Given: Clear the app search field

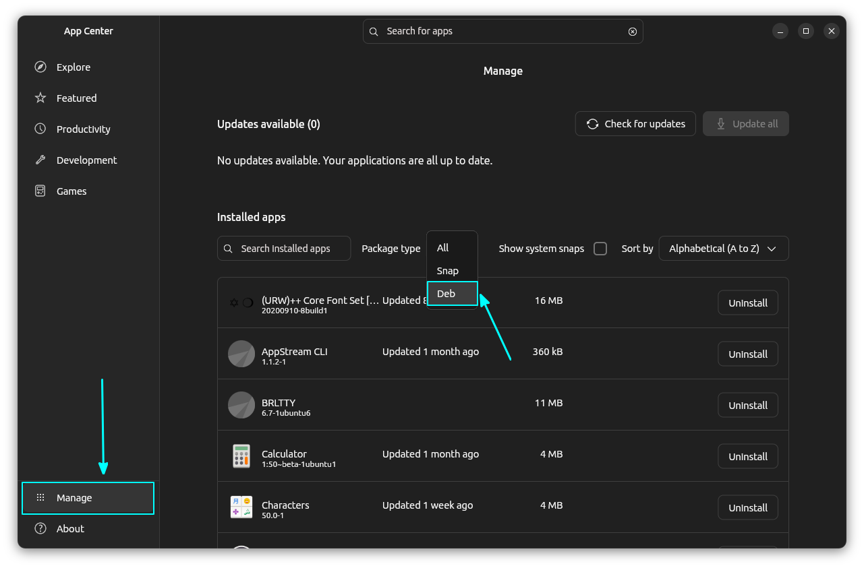Looking at the screenshot, I should point(632,31).
